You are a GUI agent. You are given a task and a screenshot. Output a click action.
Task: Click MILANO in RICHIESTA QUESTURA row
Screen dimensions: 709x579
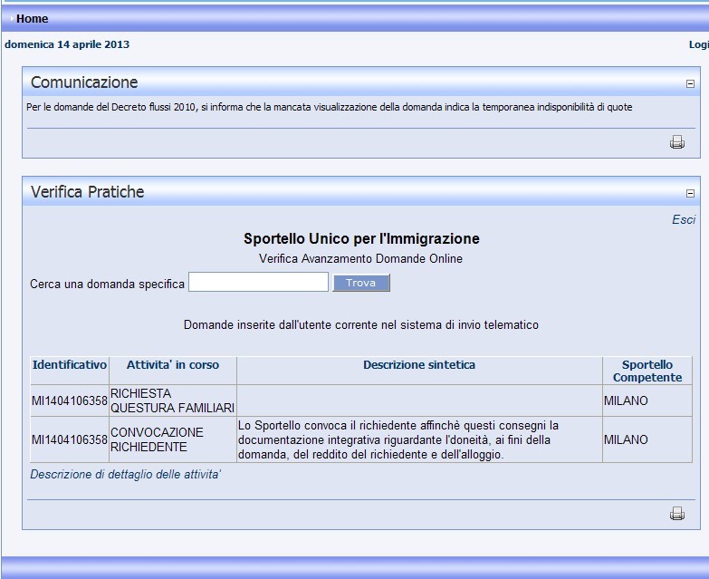(626, 400)
